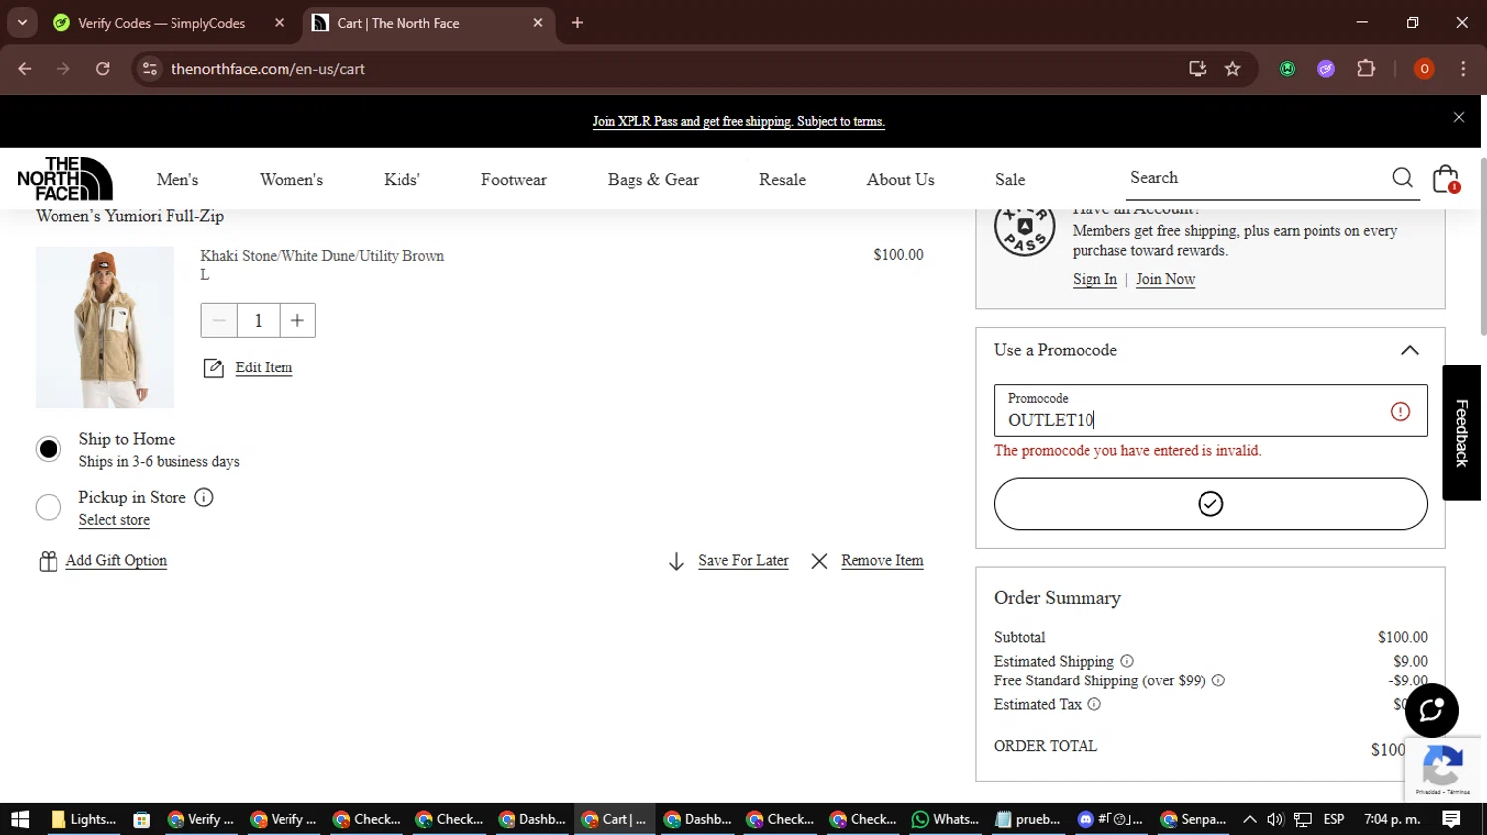This screenshot has width=1487, height=835.
Task: Open the Bags & Gear menu
Action: 653,179
